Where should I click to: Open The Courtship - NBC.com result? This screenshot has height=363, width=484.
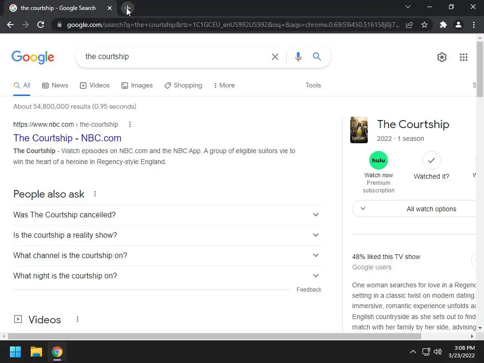click(x=67, y=138)
